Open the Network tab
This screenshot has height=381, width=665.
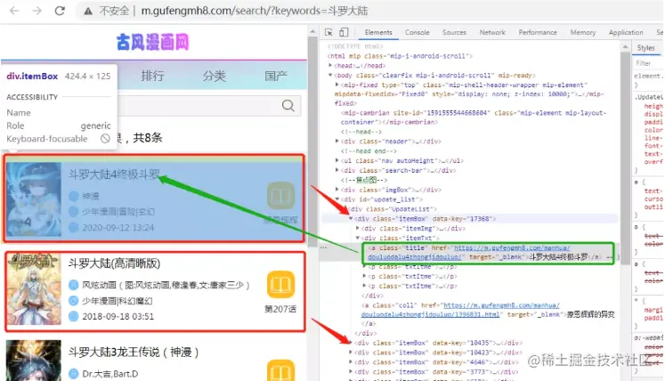(492, 32)
